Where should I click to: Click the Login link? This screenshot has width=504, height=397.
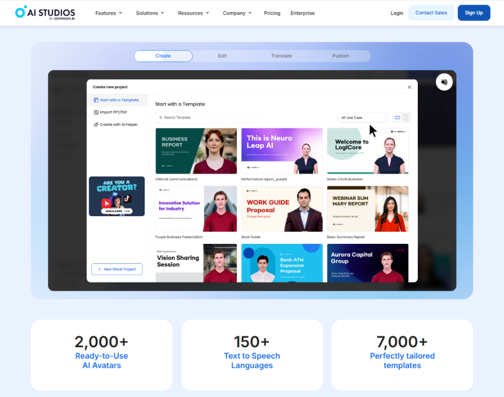(x=397, y=13)
